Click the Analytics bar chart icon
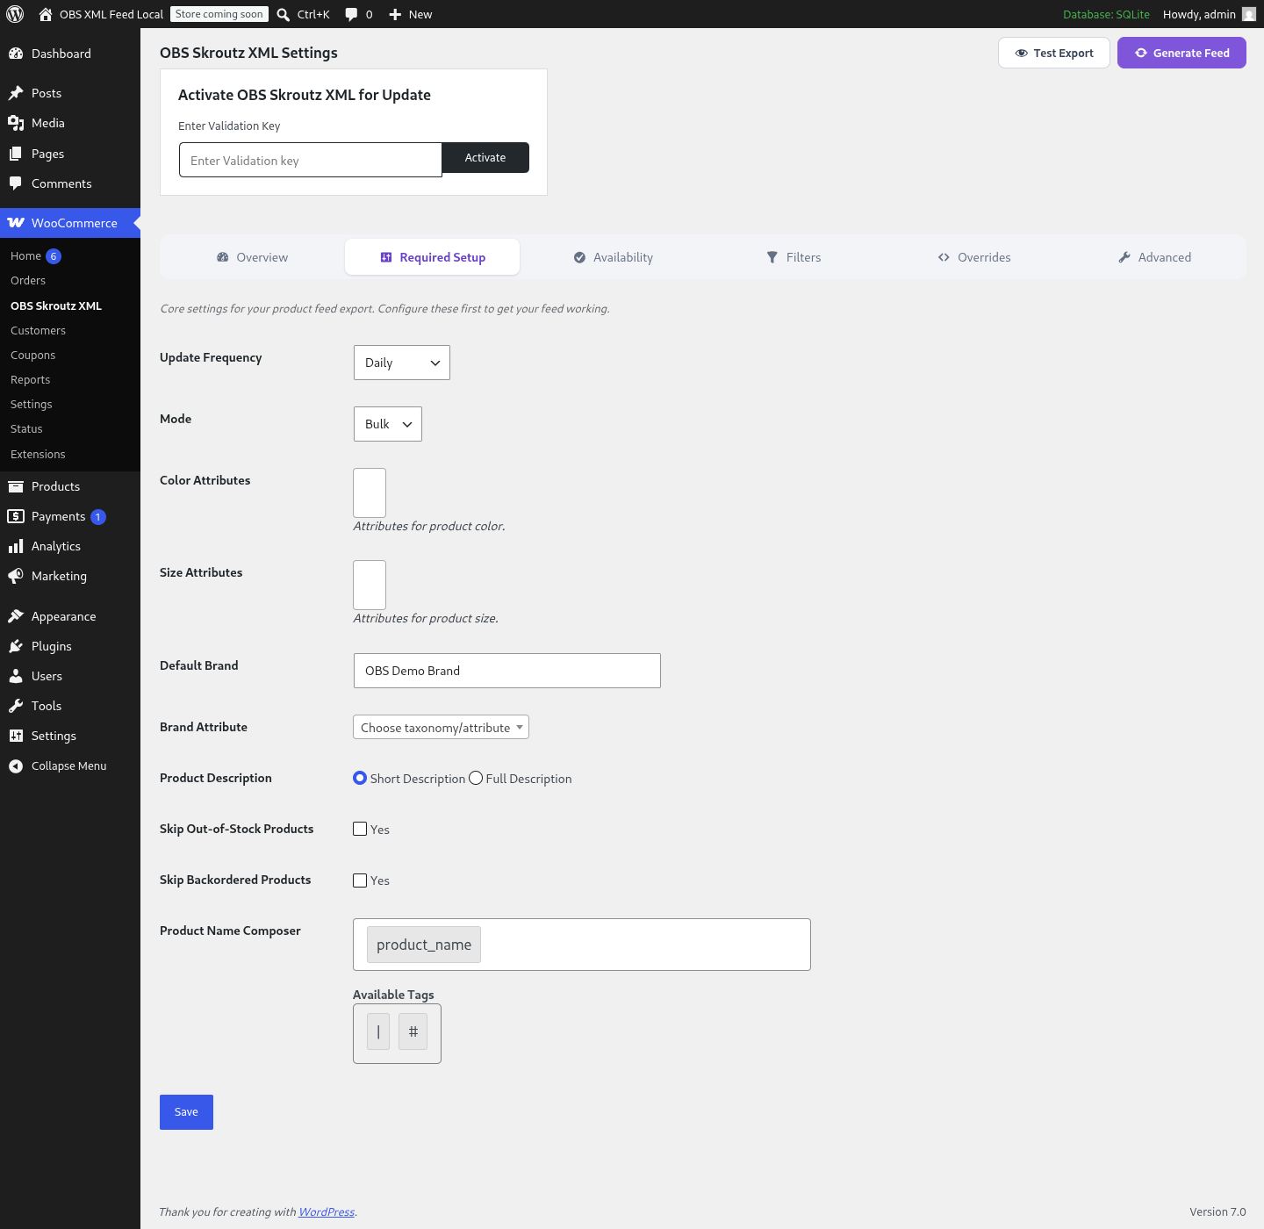Image resolution: width=1264 pixels, height=1229 pixels. click(x=16, y=546)
